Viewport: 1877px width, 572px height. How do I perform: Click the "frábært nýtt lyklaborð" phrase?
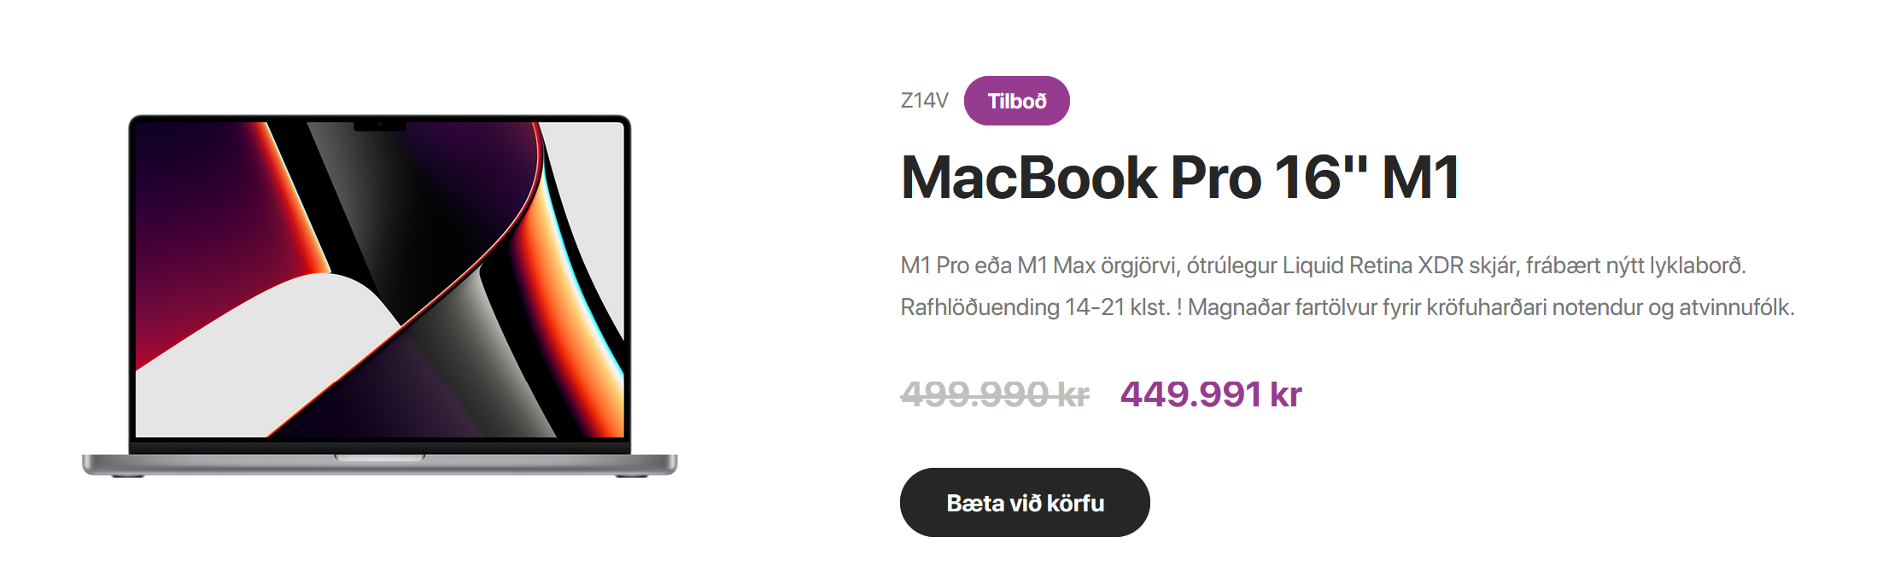pos(1634,266)
